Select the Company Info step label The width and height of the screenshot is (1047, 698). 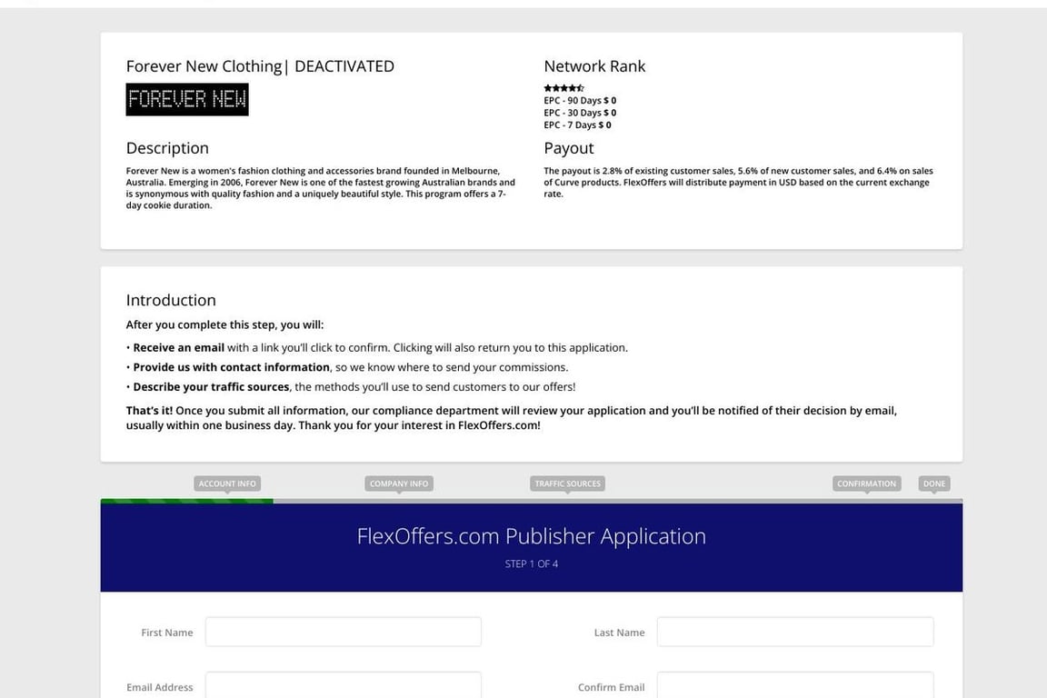[399, 484]
